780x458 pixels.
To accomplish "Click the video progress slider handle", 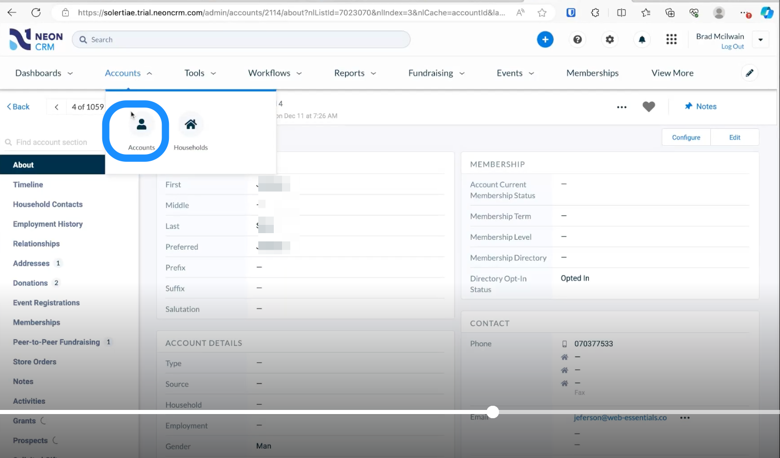I will coord(493,412).
